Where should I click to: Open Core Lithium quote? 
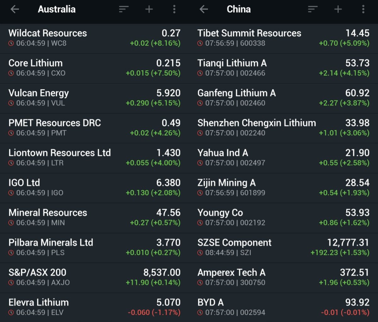click(94, 68)
